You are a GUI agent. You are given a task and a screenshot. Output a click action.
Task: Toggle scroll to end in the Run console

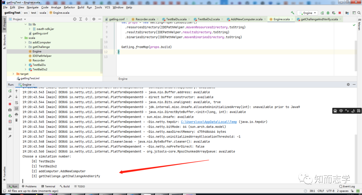(16, 108)
